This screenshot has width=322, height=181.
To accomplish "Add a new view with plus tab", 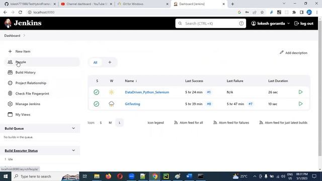I will click(x=110, y=62).
